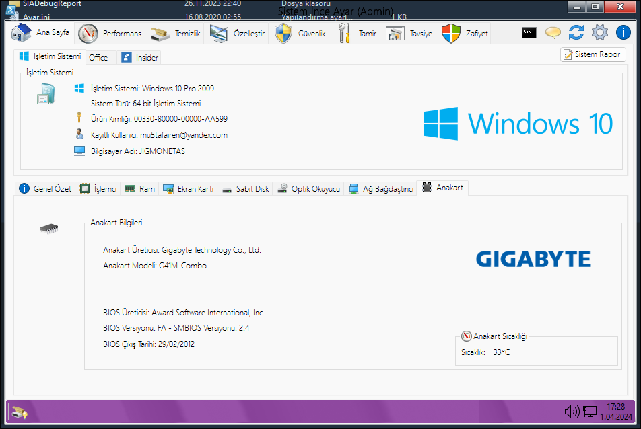The image size is (641, 429).
Task: Click the Sistem Türü 64 bit text
Action: pos(145,104)
